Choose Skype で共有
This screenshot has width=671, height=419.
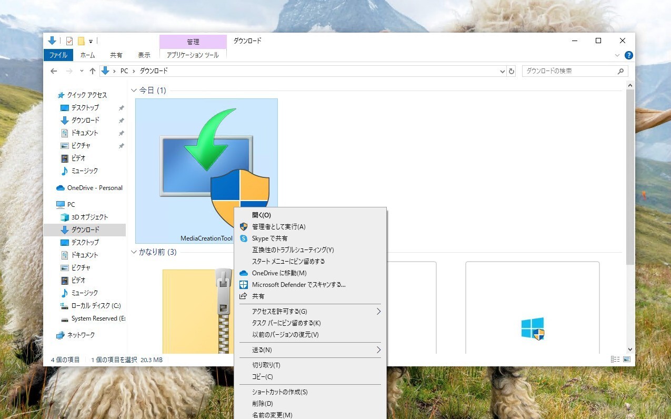click(310, 238)
